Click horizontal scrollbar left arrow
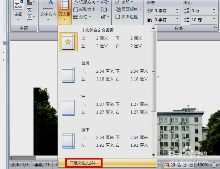The height and width of the screenshot is (169, 220). [x=12, y=158]
